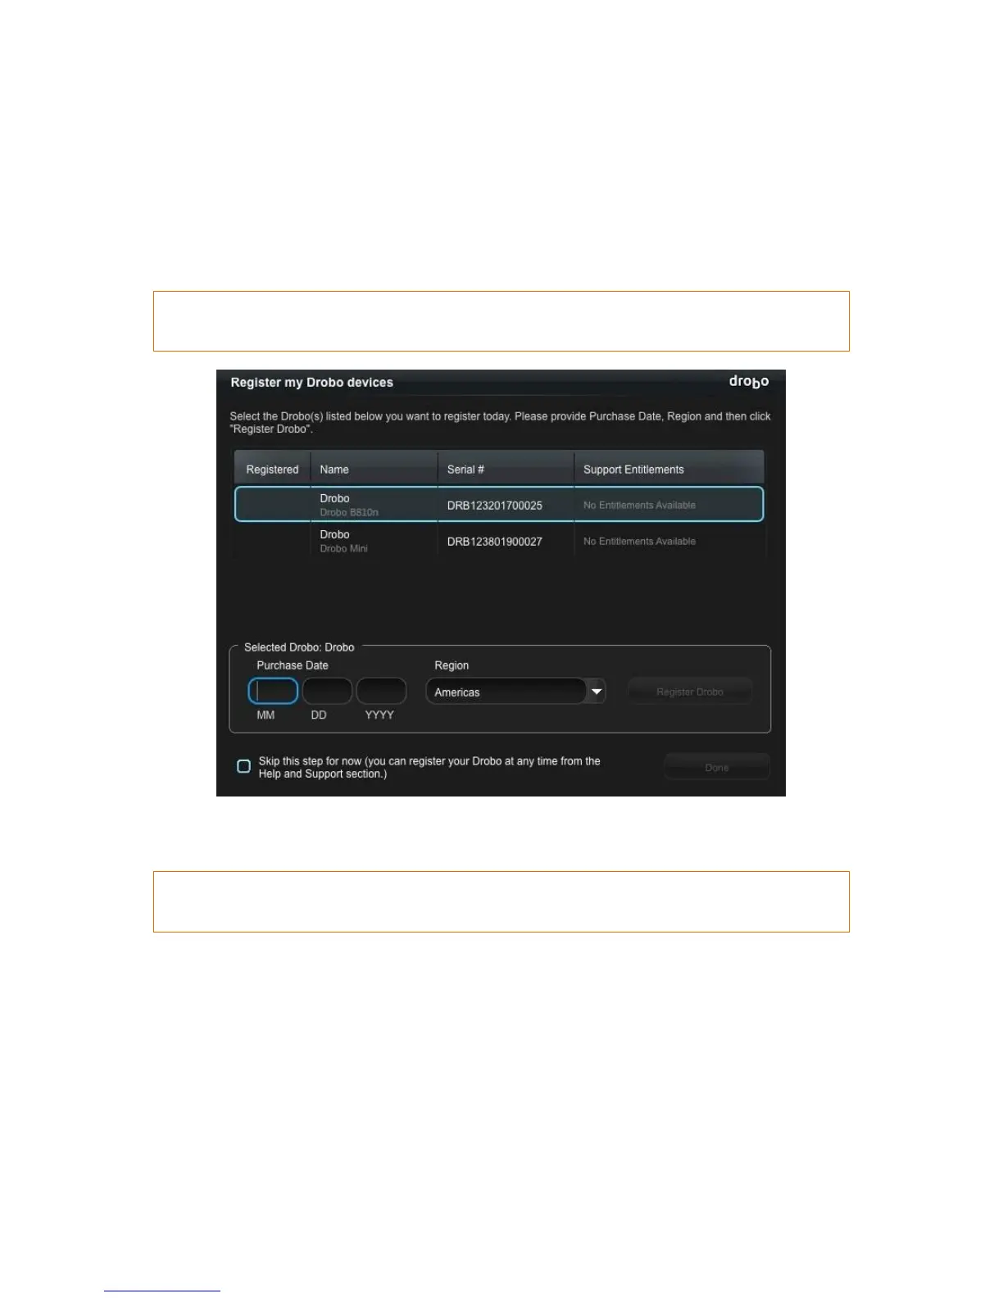The height and width of the screenshot is (1298, 1003).
Task: Select the Drobo B810n row
Action: click(x=499, y=505)
